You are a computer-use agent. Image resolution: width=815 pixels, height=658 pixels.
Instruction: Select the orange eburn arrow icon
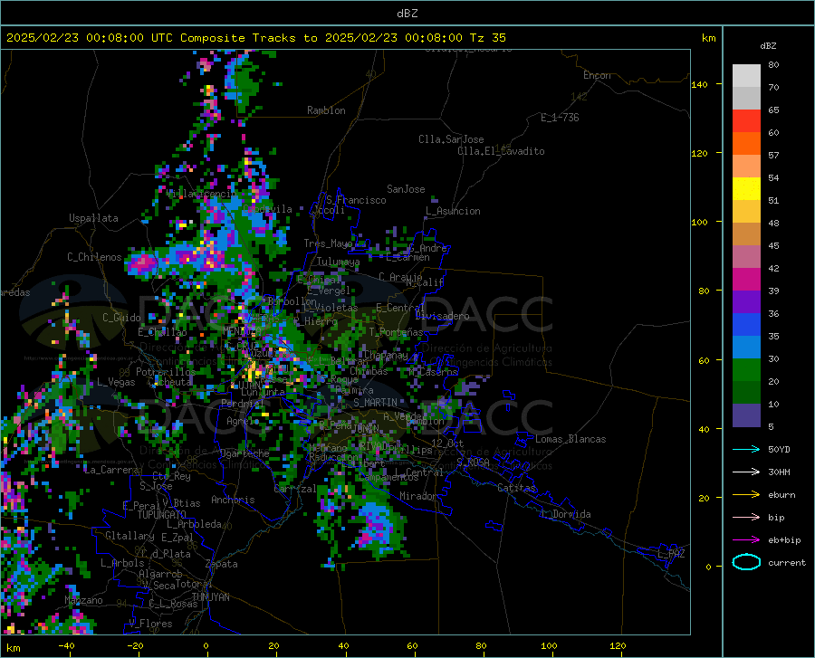746,495
